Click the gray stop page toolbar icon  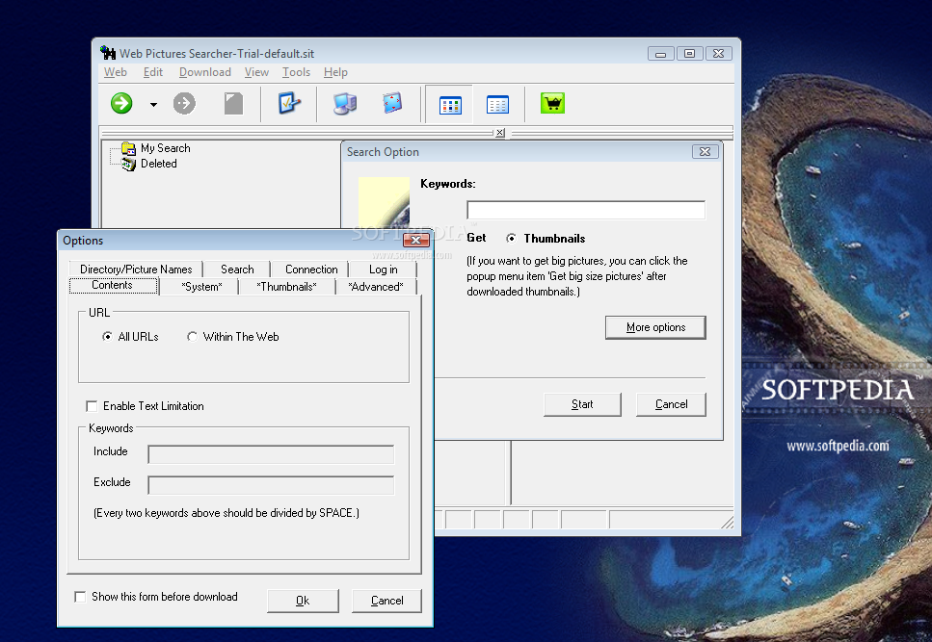pos(233,103)
